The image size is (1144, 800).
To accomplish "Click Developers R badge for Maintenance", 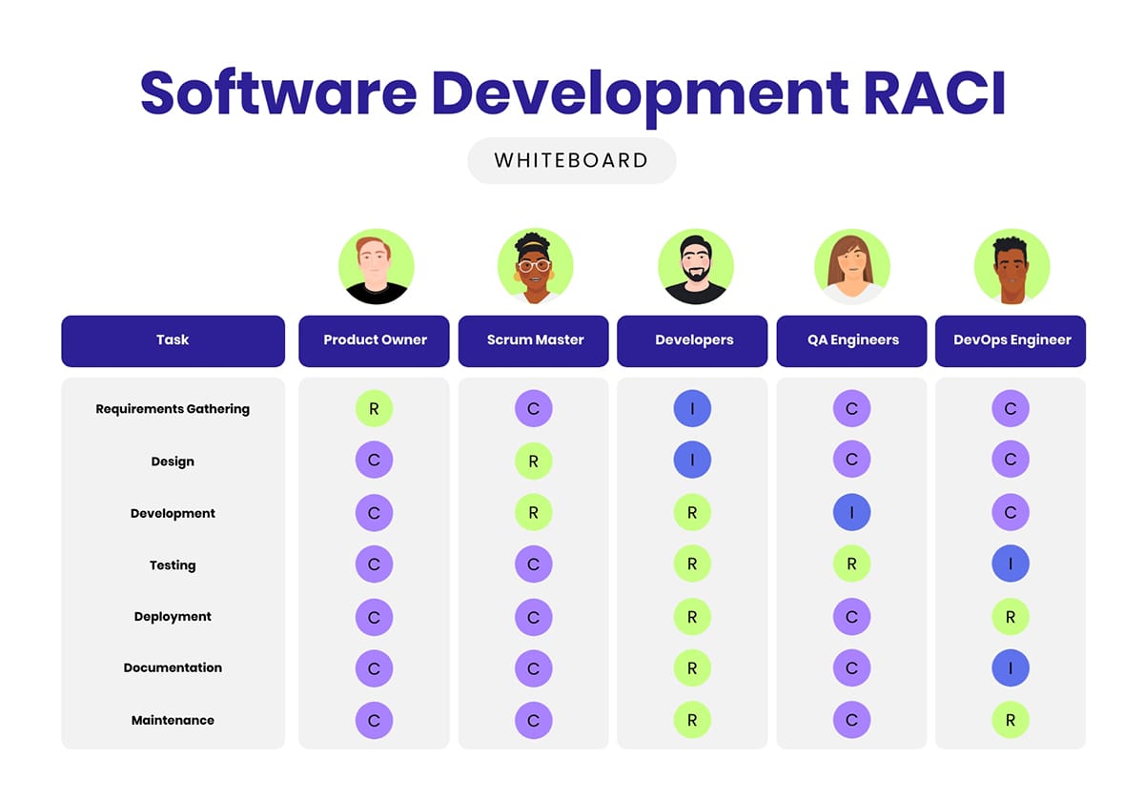I will [692, 720].
